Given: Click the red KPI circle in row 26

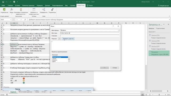Looking at the screenshot, I should click(24, 78).
